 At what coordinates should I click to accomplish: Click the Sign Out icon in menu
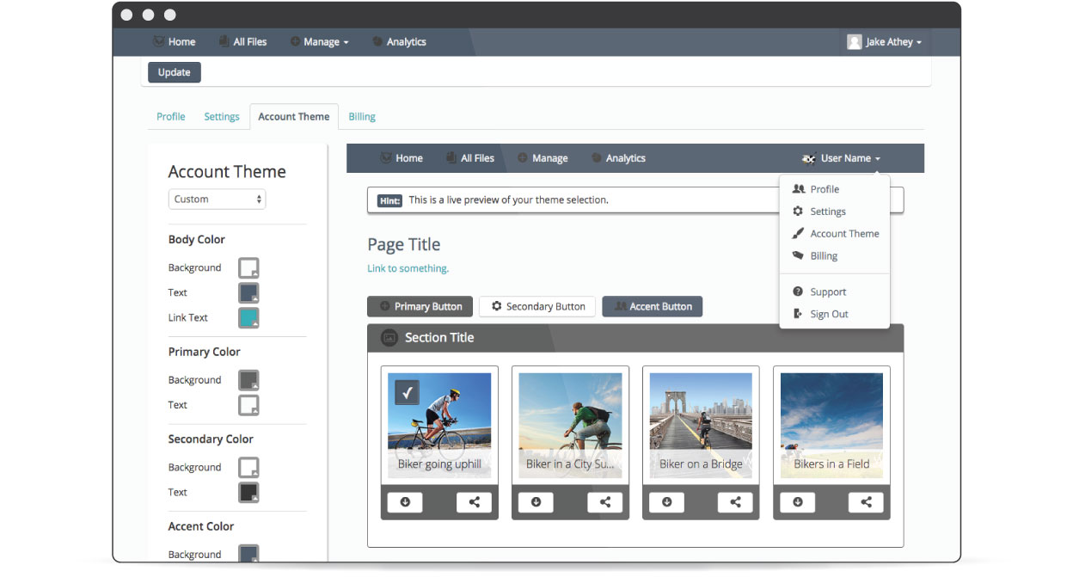[x=798, y=315]
